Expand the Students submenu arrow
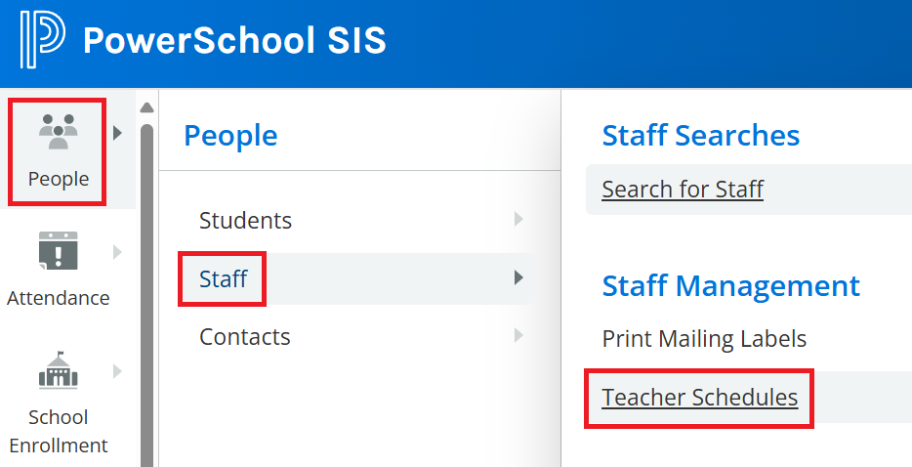The width and height of the screenshot is (912, 467). pos(518,220)
